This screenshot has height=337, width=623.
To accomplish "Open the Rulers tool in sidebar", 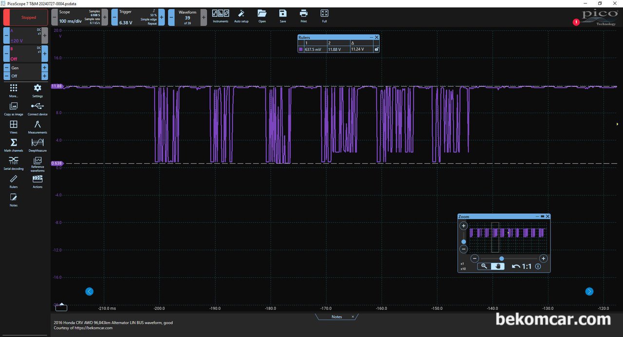I will point(14,181).
